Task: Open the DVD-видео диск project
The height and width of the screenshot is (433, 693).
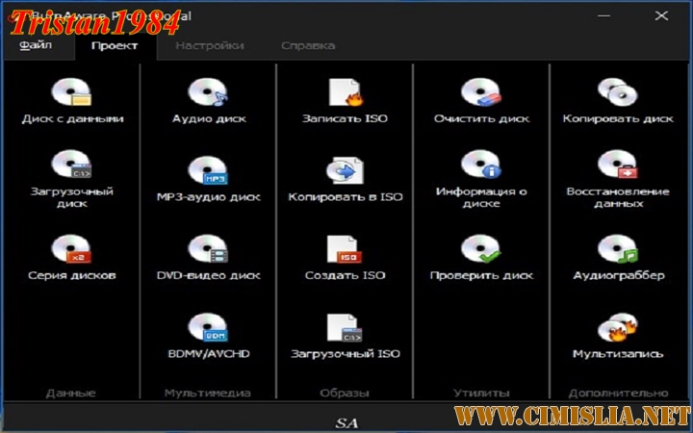Action: [208, 249]
